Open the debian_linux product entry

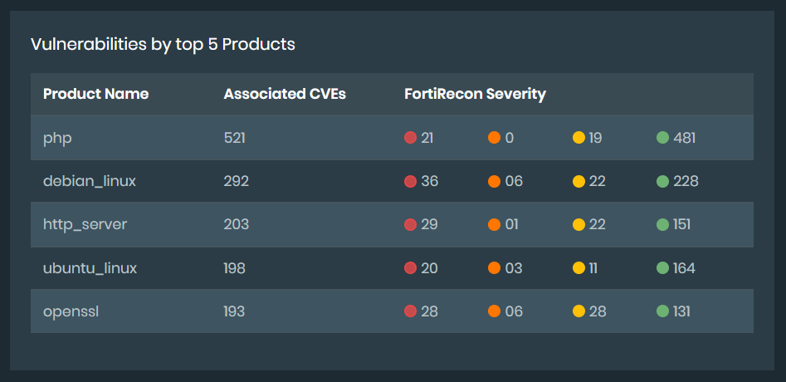tap(90, 181)
